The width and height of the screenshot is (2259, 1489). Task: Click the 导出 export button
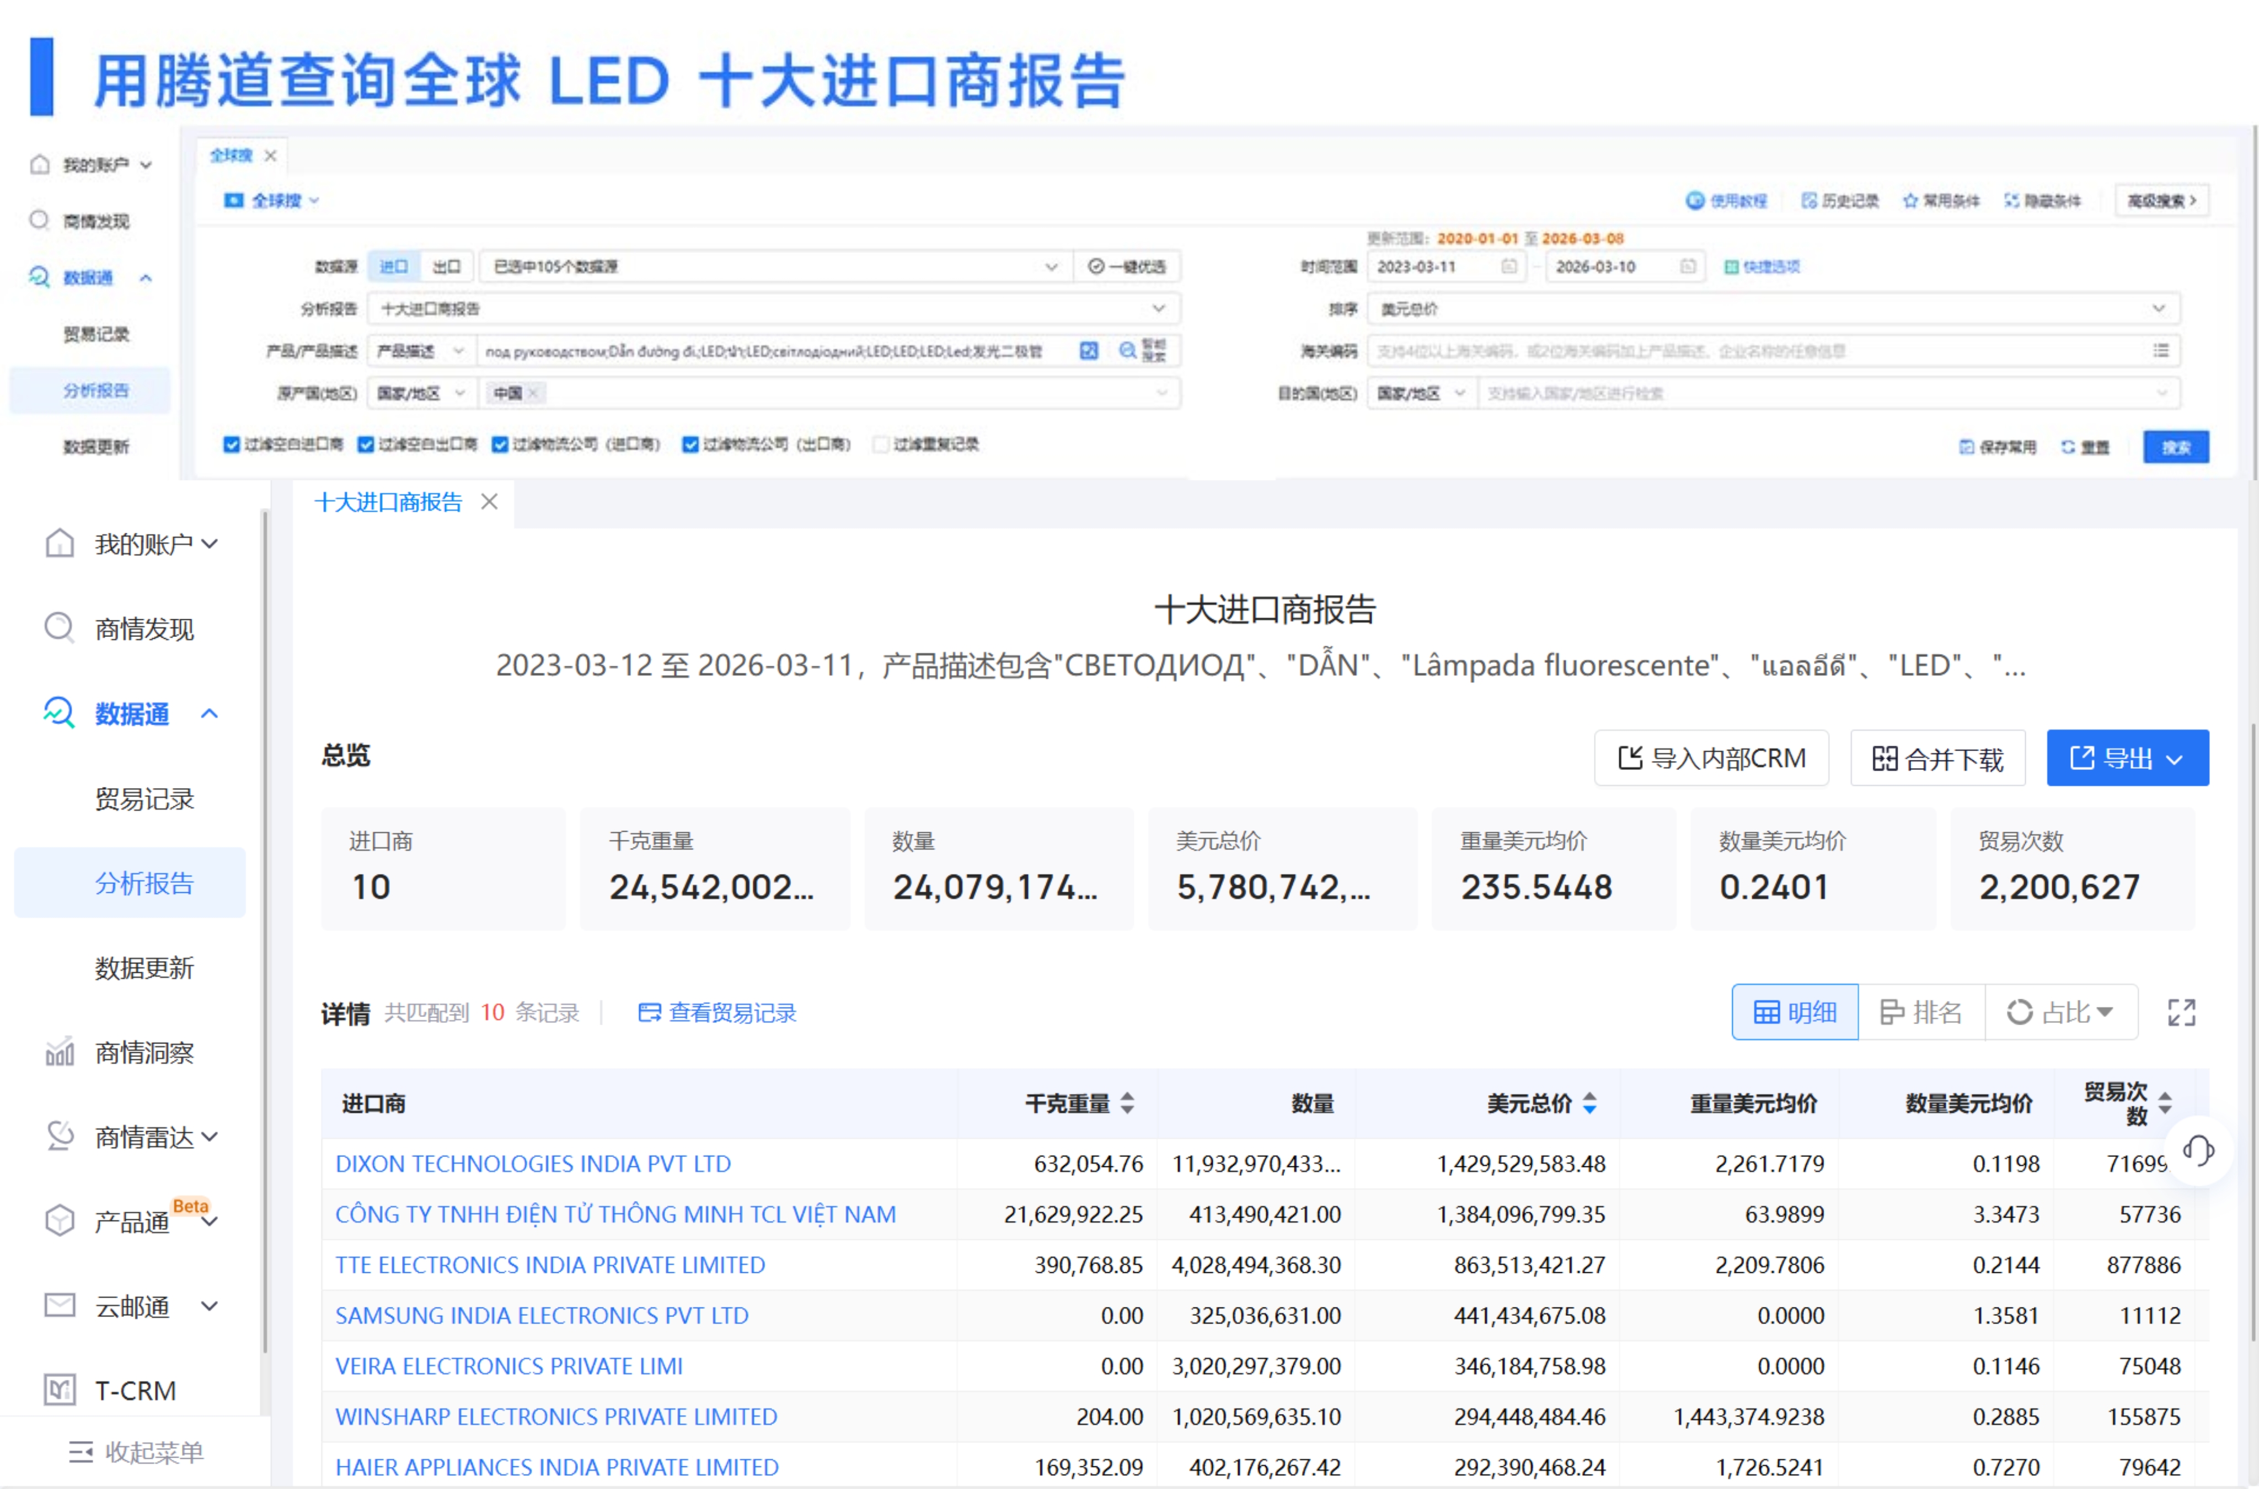2127,757
